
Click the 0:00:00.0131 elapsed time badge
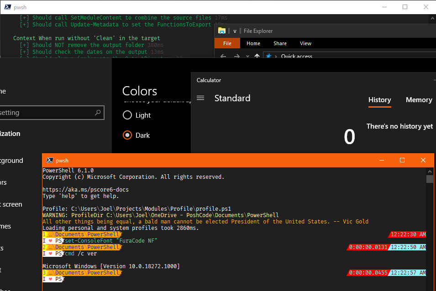pyautogui.click(x=368, y=247)
